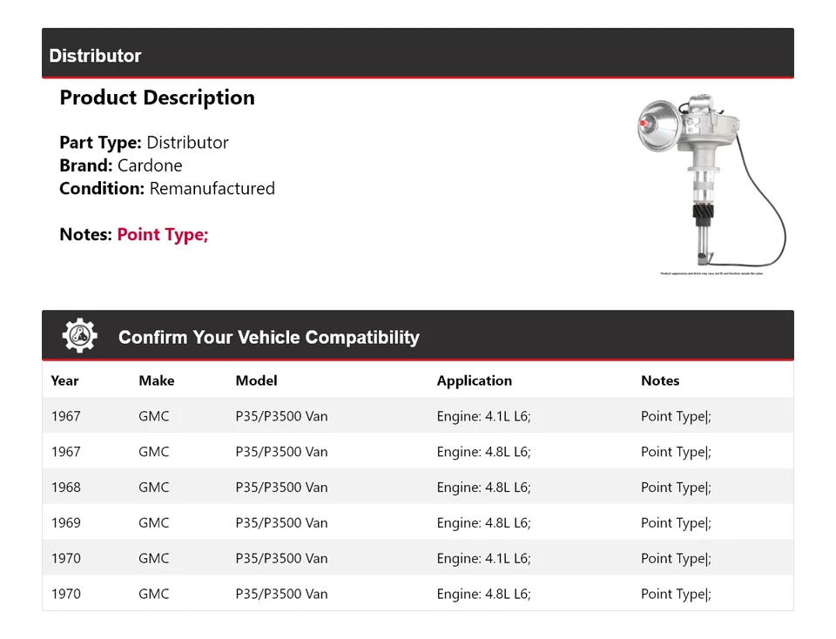Select the 1968 year cell
This screenshot has width=836, height=639.
click(x=65, y=488)
